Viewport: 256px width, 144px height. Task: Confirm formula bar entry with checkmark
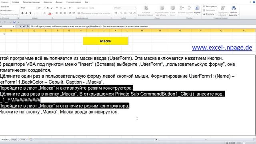pyautogui.click(x=24, y=26)
